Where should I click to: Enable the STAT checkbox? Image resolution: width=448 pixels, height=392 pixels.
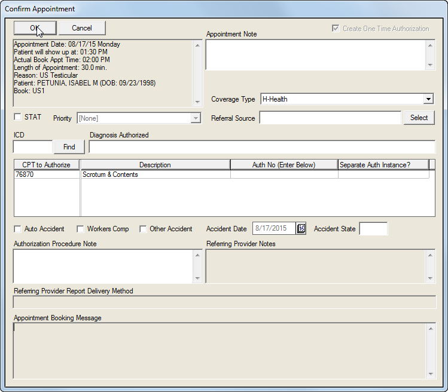(x=17, y=117)
